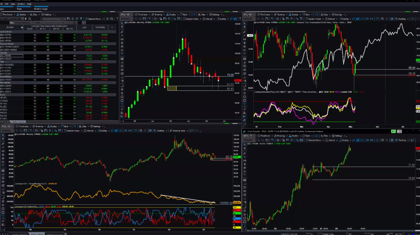Image resolution: width=420 pixels, height=235 pixels.
Task: Toggle candlestick chart type on Daily chart toolbar
Action: (357, 19)
